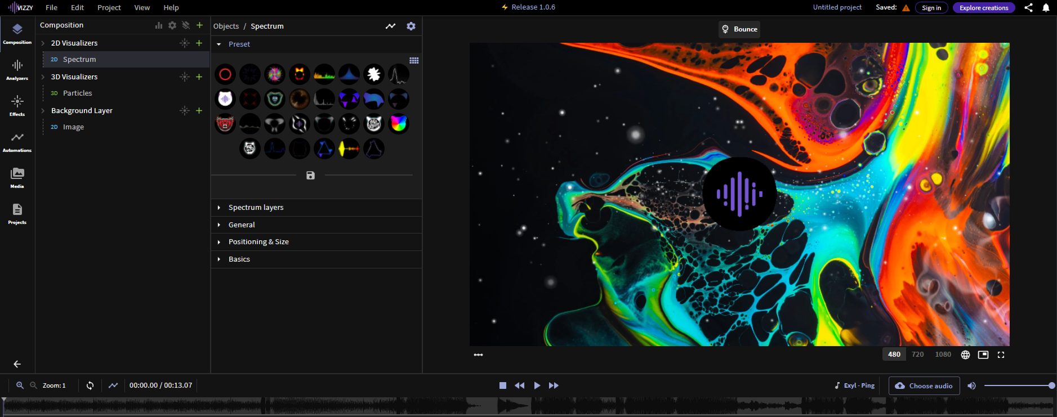1057x417 pixels.
Task: Click zoom in magnifier on timeline
Action: (20, 385)
